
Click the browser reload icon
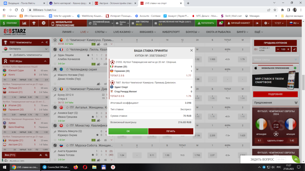click(x=16, y=10)
